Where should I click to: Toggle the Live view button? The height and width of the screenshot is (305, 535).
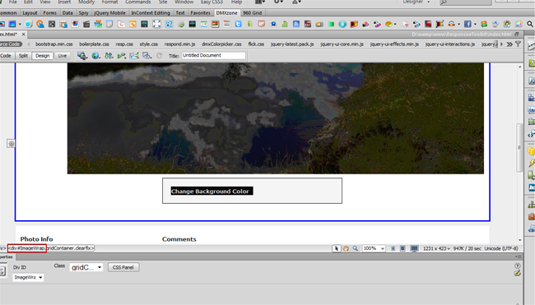pos(62,56)
